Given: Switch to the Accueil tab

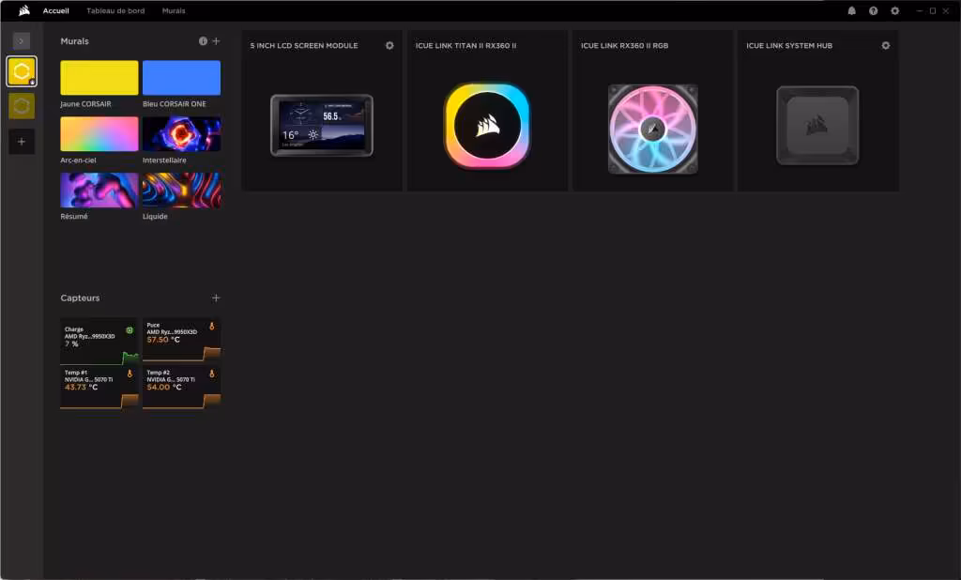Looking at the screenshot, I should 55,11.
